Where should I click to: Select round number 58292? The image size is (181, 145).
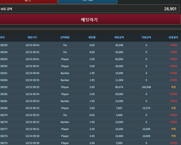coord(4,66)
